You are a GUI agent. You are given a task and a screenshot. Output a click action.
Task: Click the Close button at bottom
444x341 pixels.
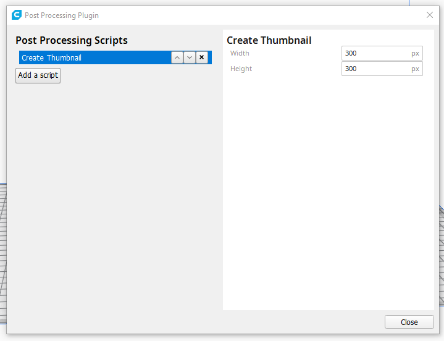point(409,322)
